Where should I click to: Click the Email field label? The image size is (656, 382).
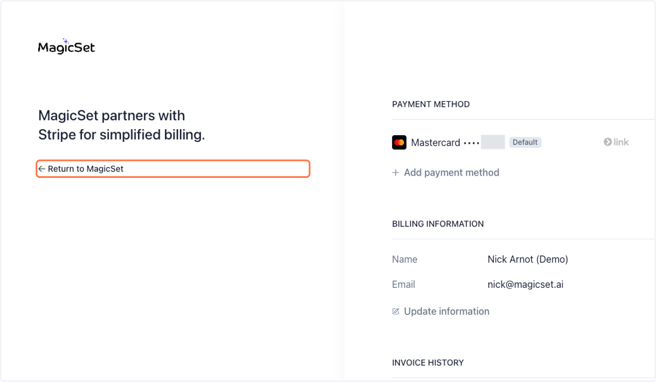[403, 285]
